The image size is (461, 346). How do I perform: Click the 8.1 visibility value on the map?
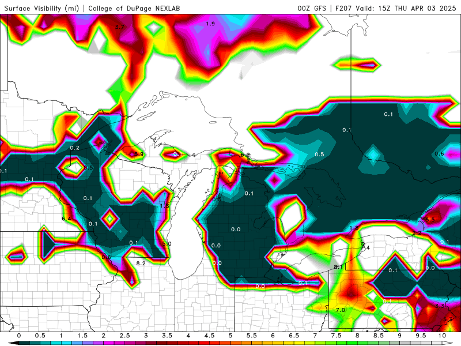point(338,267)
